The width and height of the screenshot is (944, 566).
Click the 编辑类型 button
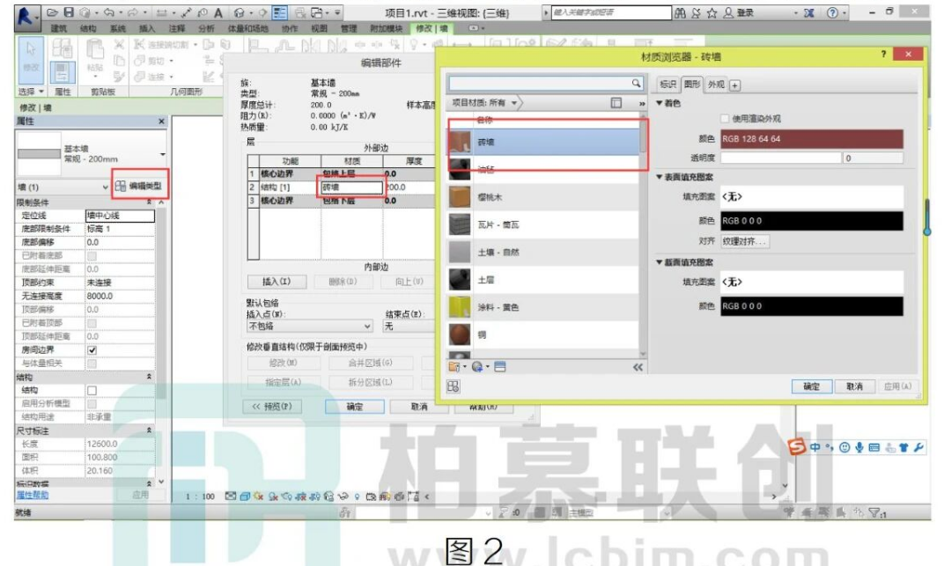[x=139, y=186]
